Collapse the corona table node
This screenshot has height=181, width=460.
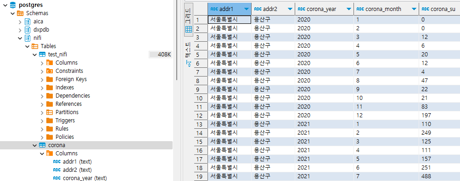(x=34, y=145)
